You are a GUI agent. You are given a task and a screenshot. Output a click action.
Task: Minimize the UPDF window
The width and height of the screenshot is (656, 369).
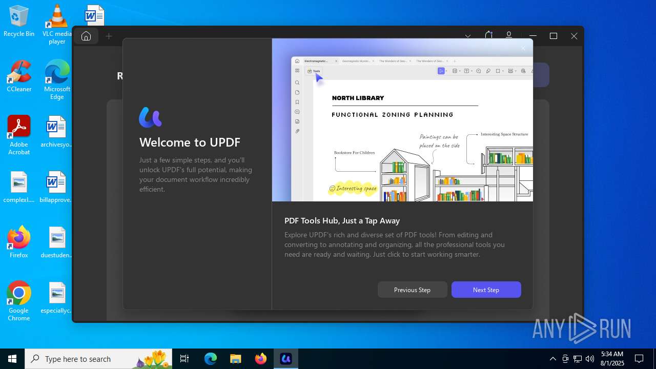[533, 36]
